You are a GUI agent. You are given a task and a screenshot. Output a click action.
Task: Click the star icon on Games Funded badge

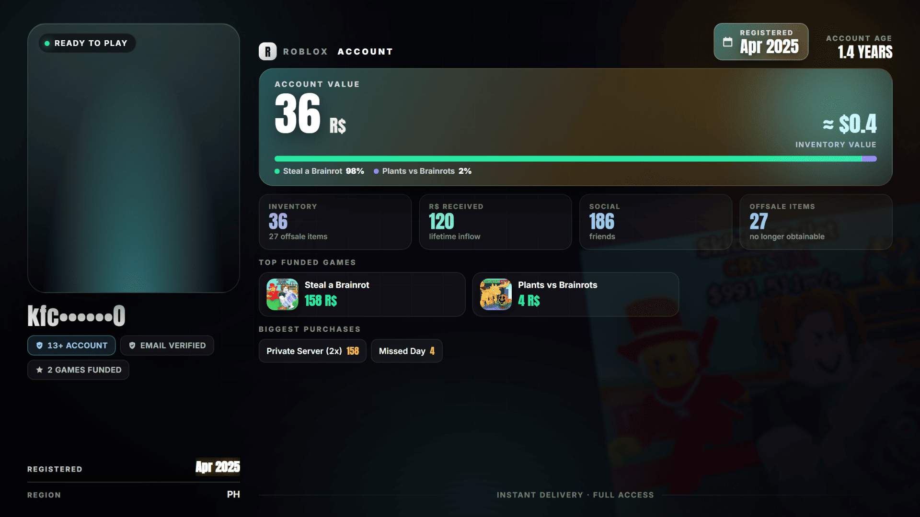tap(39, 370)
